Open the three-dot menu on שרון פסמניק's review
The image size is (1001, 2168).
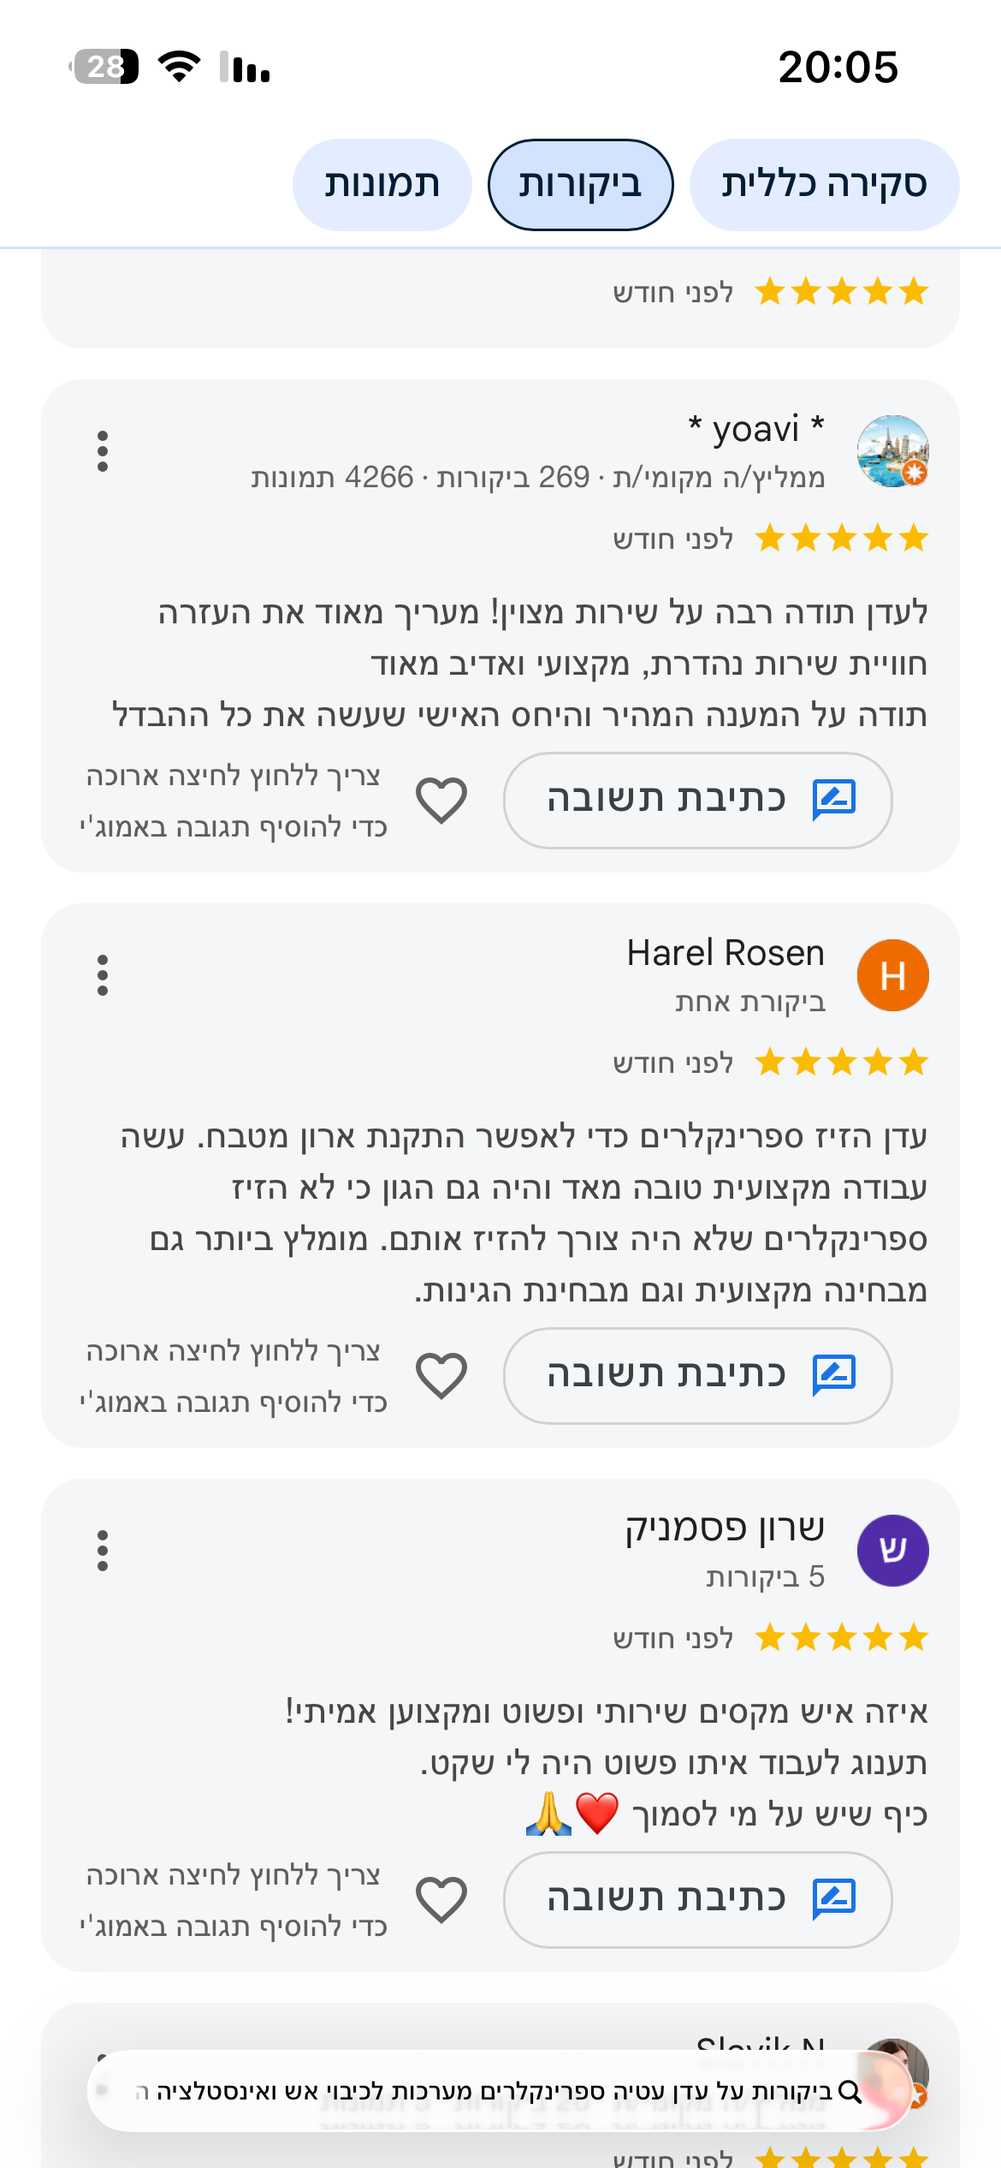click(x=103, y=1551)
